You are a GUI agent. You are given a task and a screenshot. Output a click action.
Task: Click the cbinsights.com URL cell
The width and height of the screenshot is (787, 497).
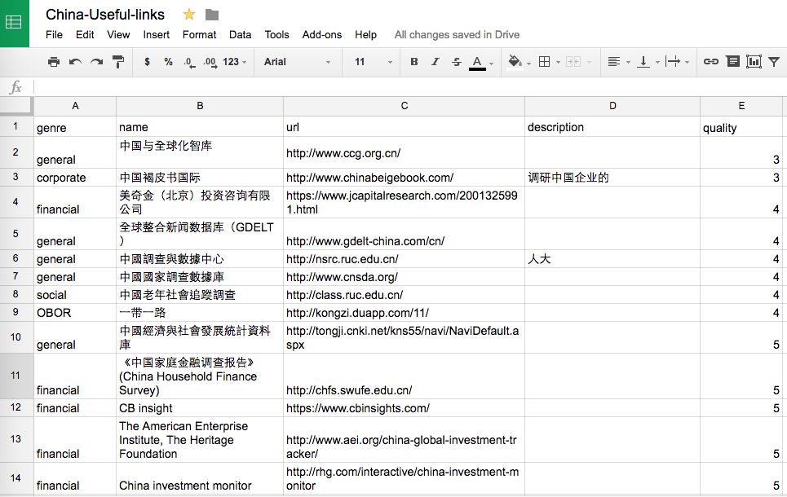(x=404, y=407)
